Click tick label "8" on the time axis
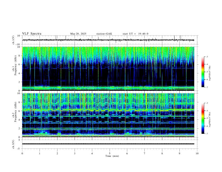Image resolution: width=222 pixels, height=172 pixels. (162, 153)
